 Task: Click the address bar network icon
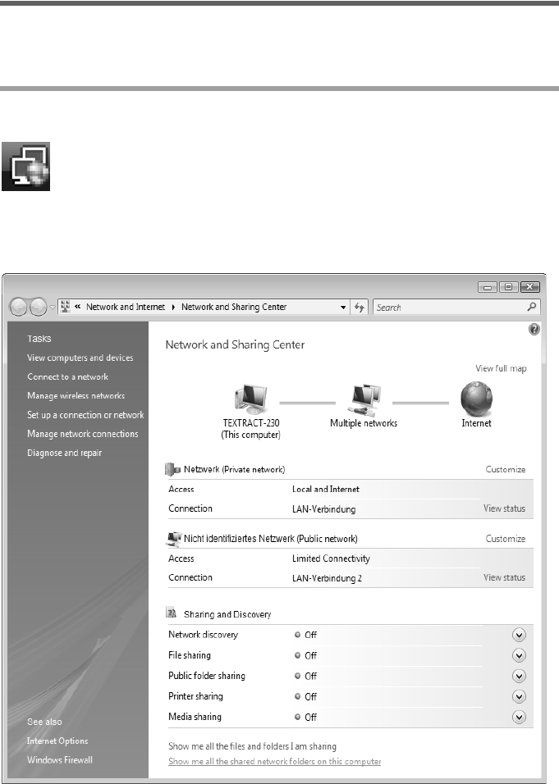tap(65, 307)
